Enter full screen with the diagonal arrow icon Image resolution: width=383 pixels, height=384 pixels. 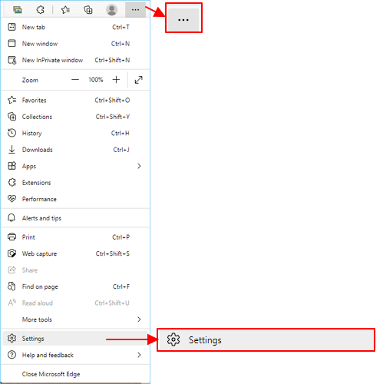[138, 80]
